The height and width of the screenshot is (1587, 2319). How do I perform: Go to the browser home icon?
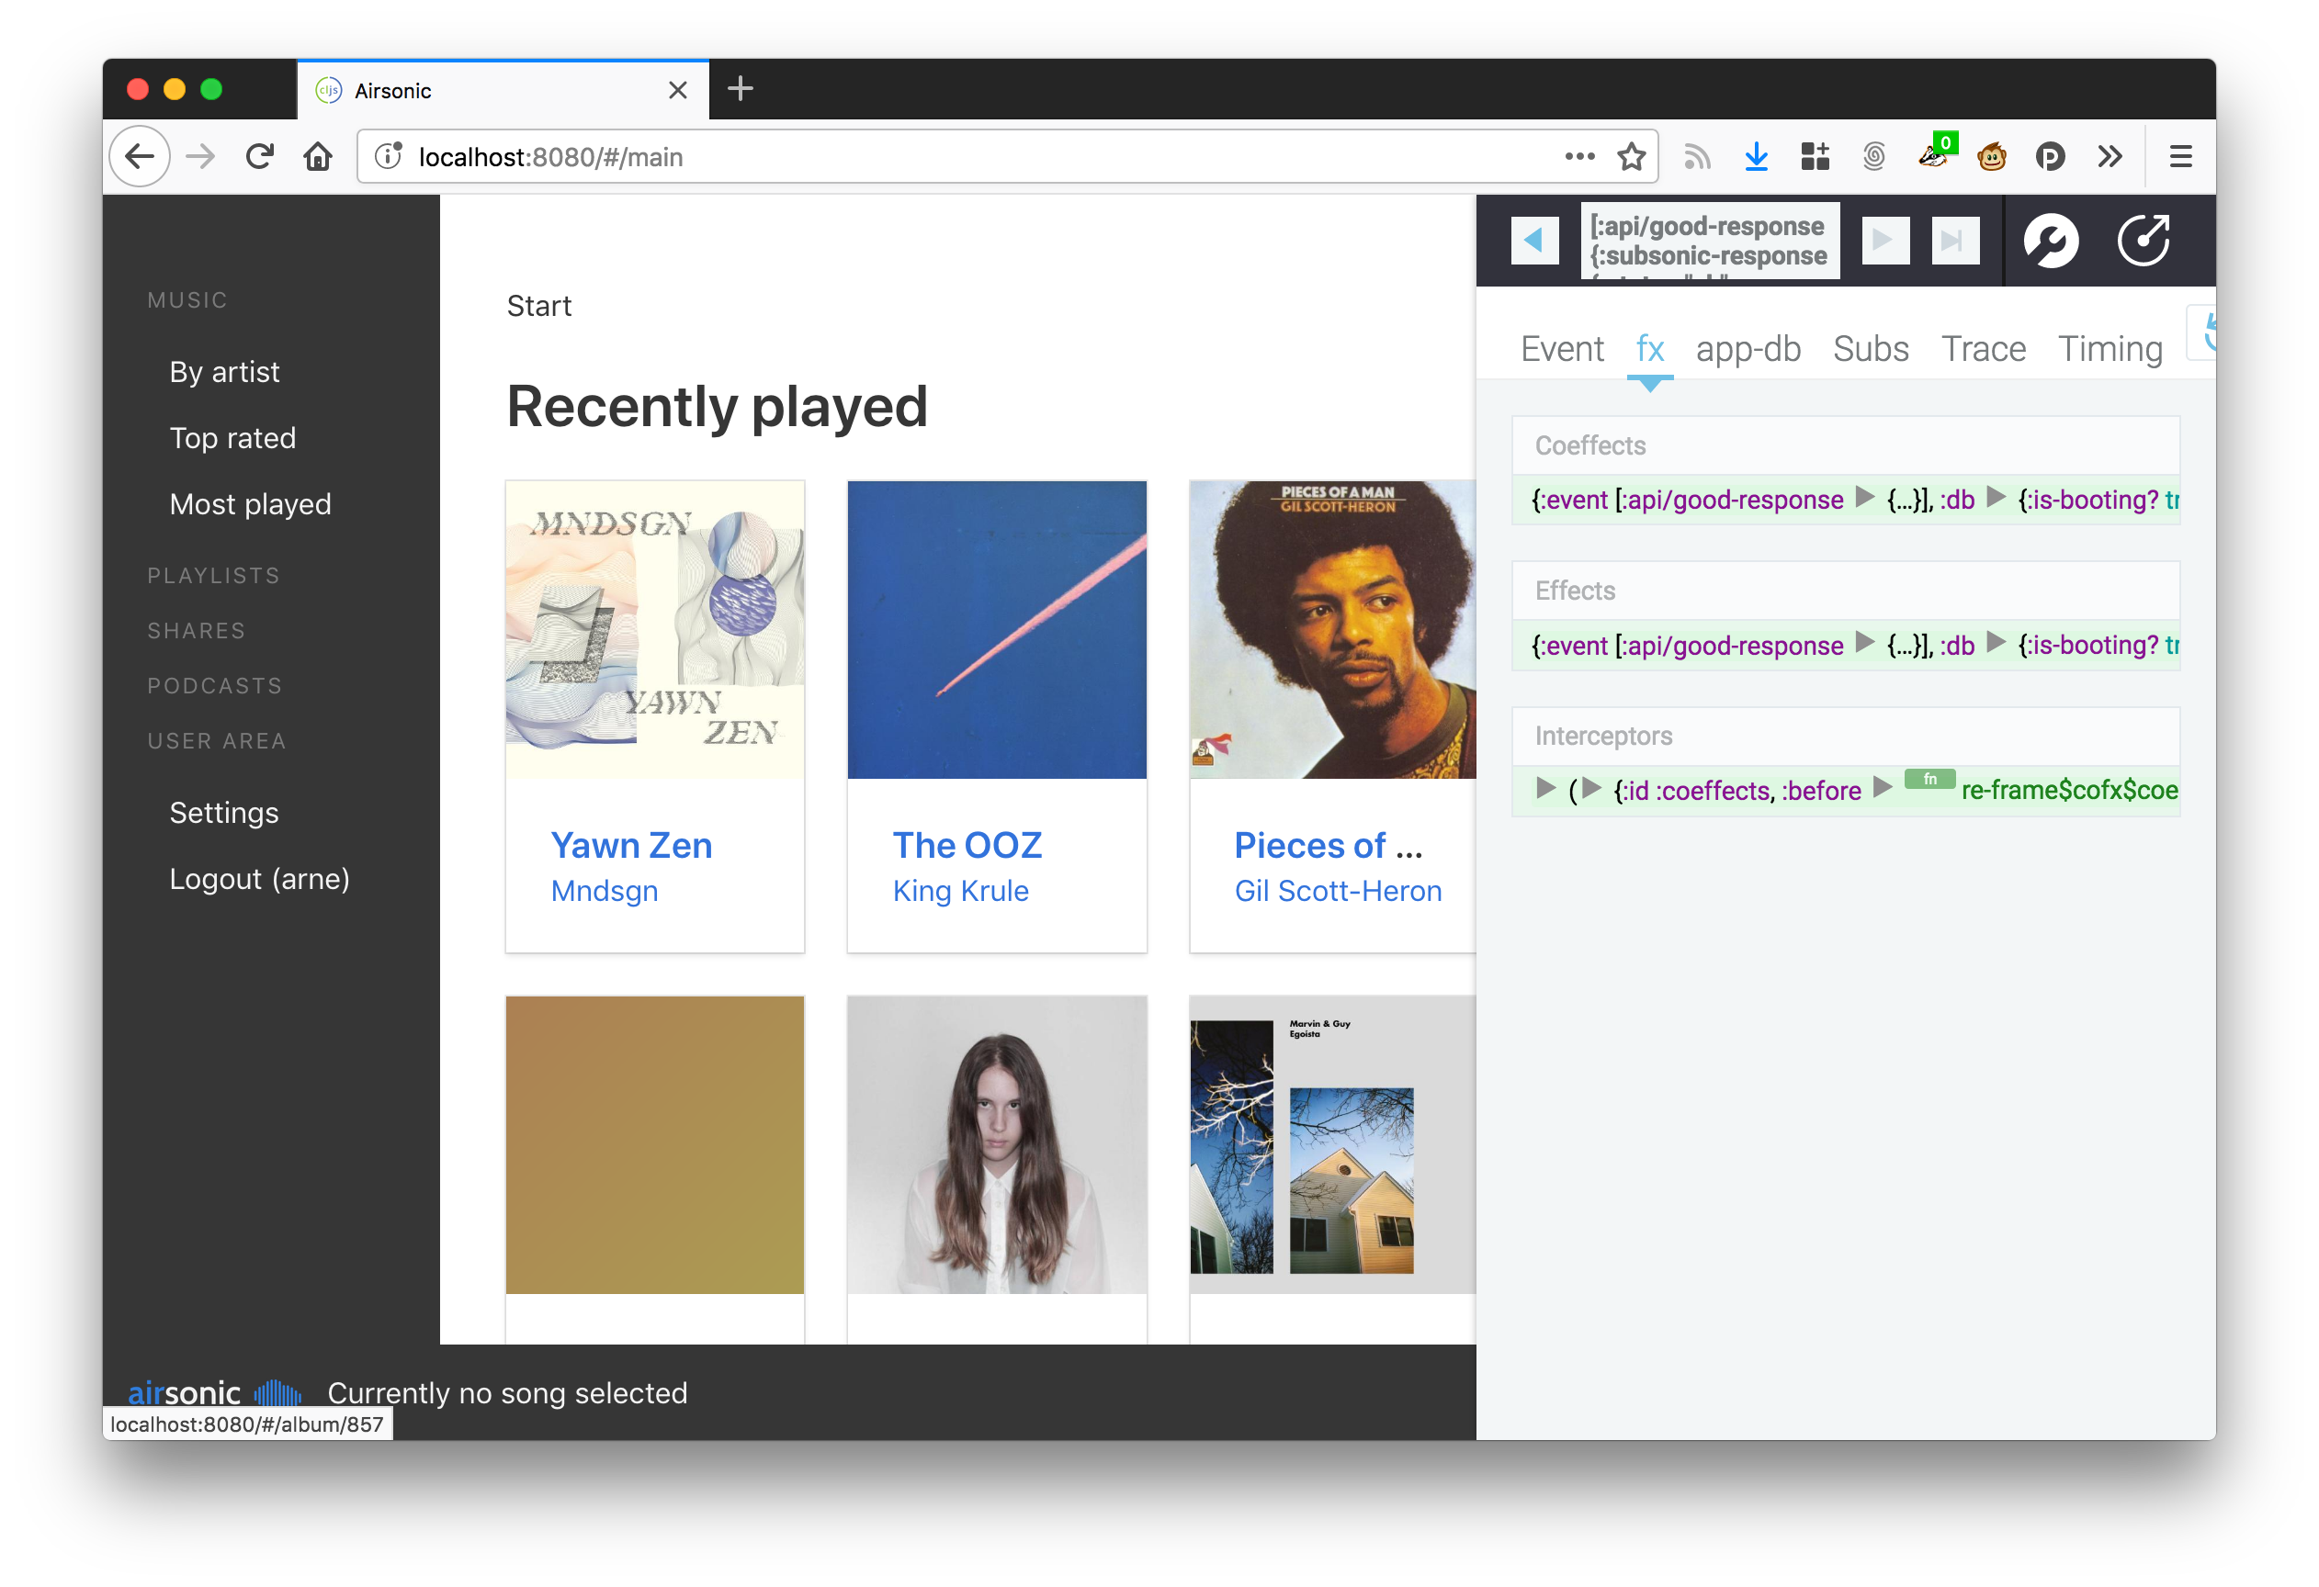pos(318,157)
